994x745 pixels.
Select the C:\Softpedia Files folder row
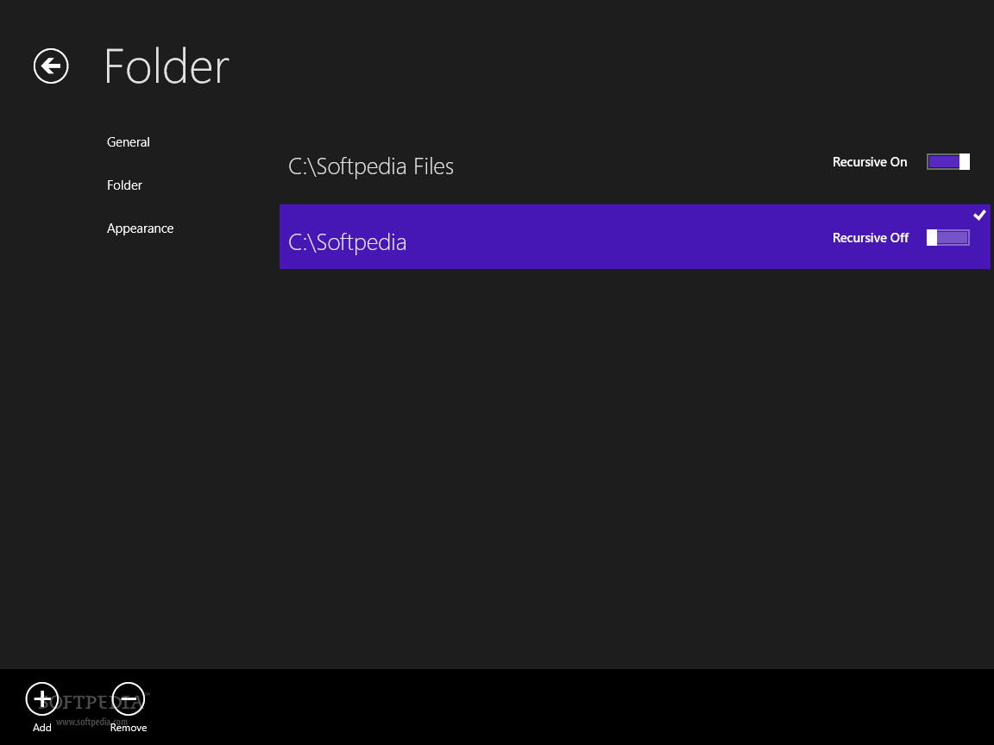[x=634, y=166]
